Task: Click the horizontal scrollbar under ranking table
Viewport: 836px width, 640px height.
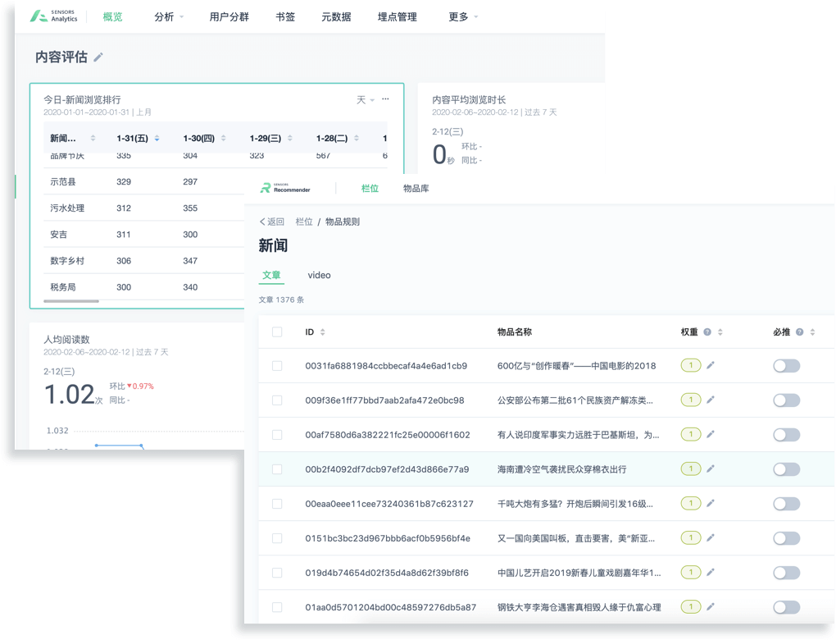Action: 71,301
